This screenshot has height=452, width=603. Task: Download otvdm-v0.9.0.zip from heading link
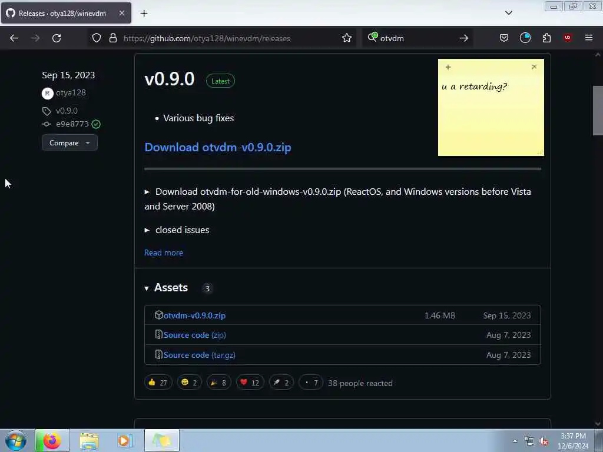pos(218,147)
